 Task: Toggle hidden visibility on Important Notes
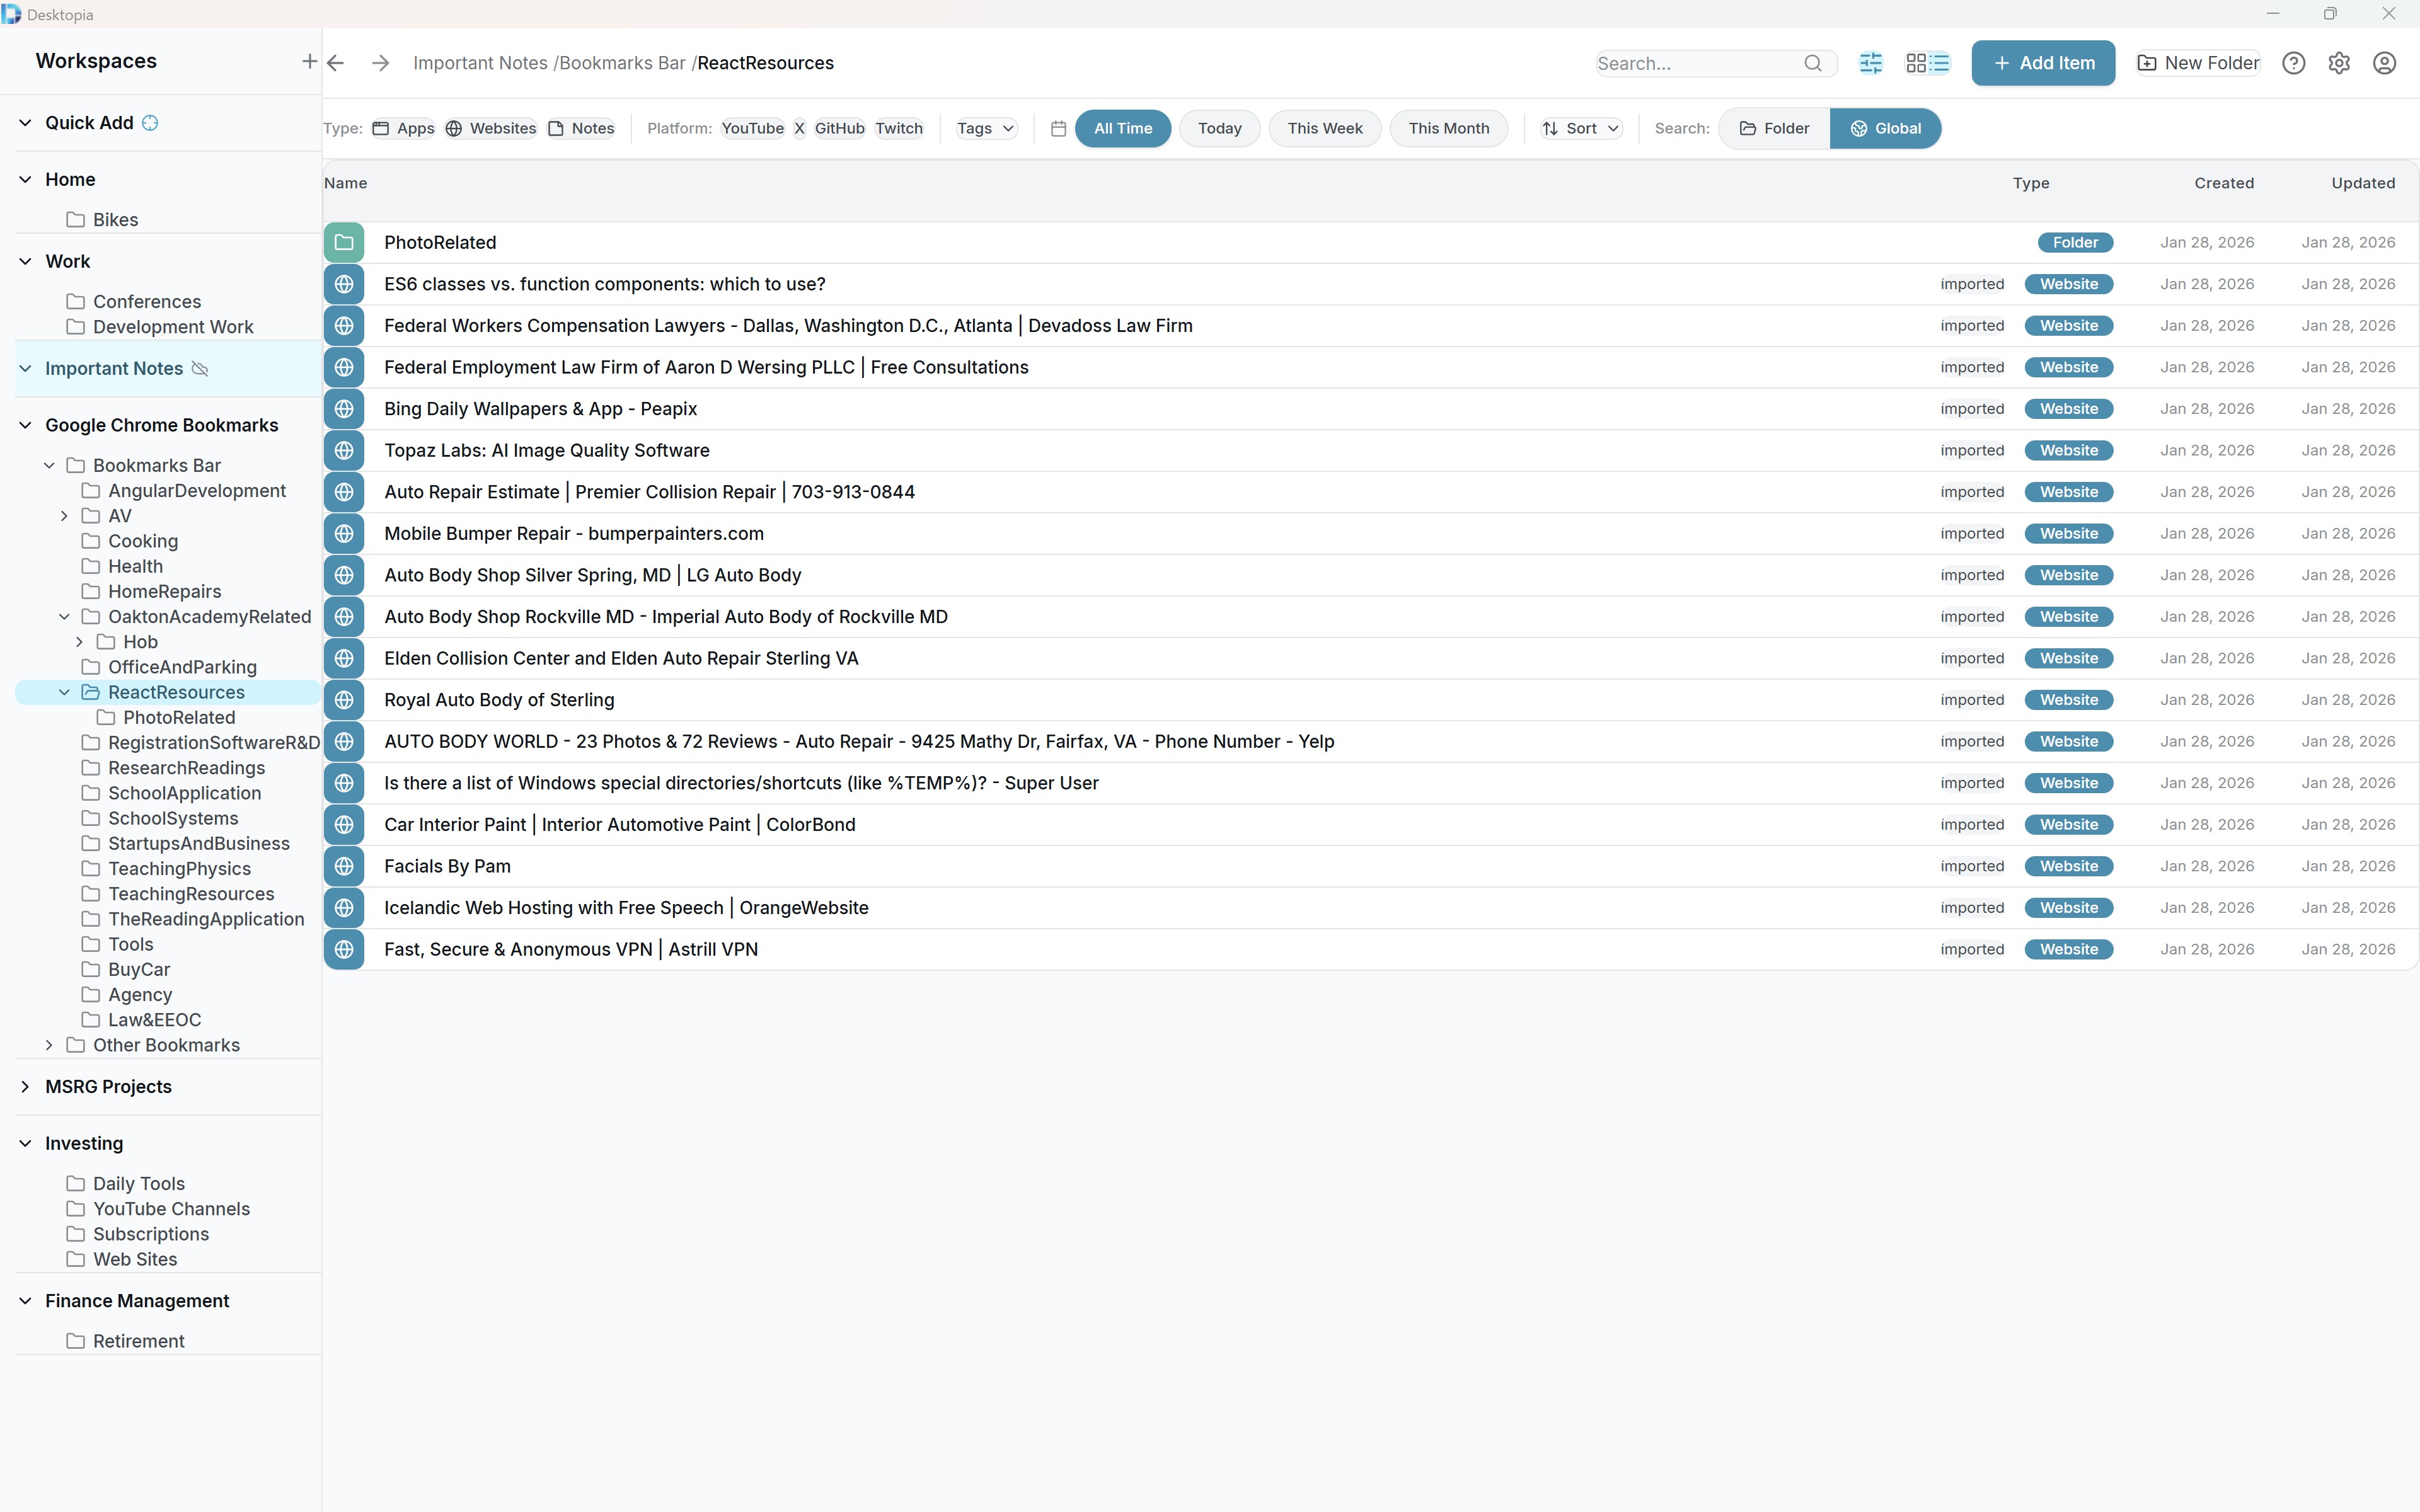(x=201, y=368)
